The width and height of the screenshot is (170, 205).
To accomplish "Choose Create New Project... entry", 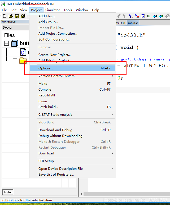I will [73, 55].
